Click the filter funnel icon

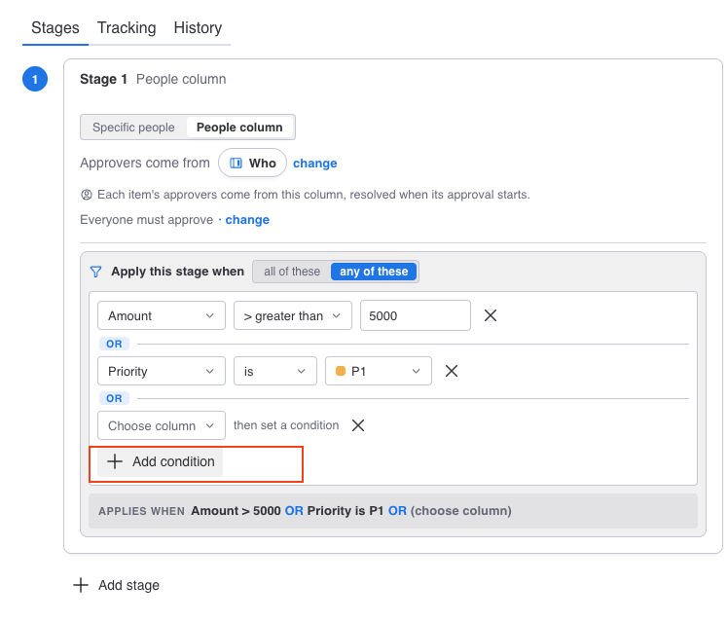95,272
